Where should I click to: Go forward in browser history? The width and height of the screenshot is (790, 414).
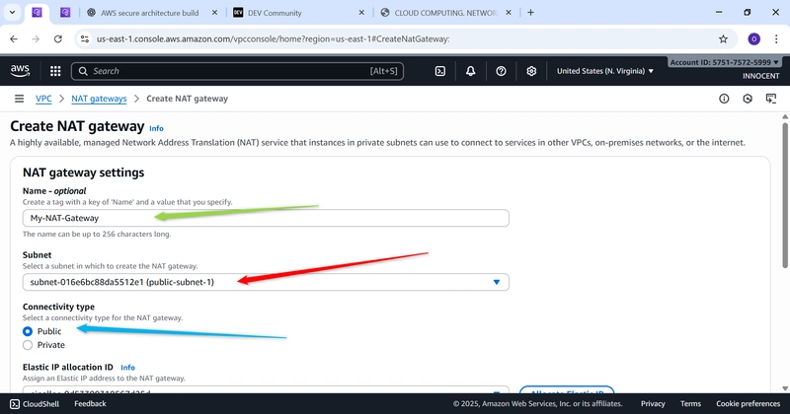point(36,38)
